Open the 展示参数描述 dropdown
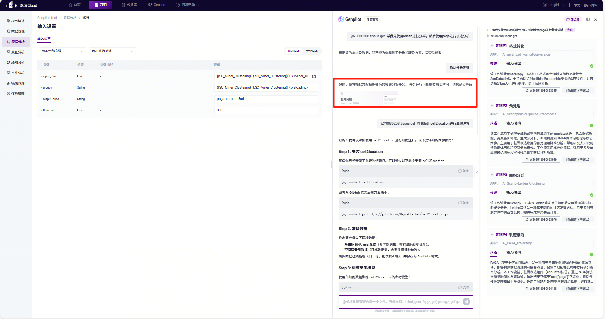 (x=112, y=51)
